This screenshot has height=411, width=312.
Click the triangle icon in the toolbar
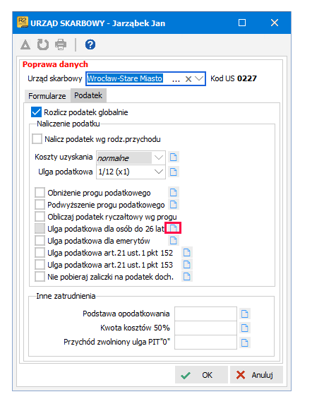[25, 44]
